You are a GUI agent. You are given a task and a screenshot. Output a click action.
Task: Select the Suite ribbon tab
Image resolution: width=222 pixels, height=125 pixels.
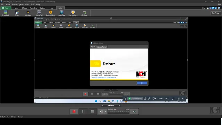60,8
